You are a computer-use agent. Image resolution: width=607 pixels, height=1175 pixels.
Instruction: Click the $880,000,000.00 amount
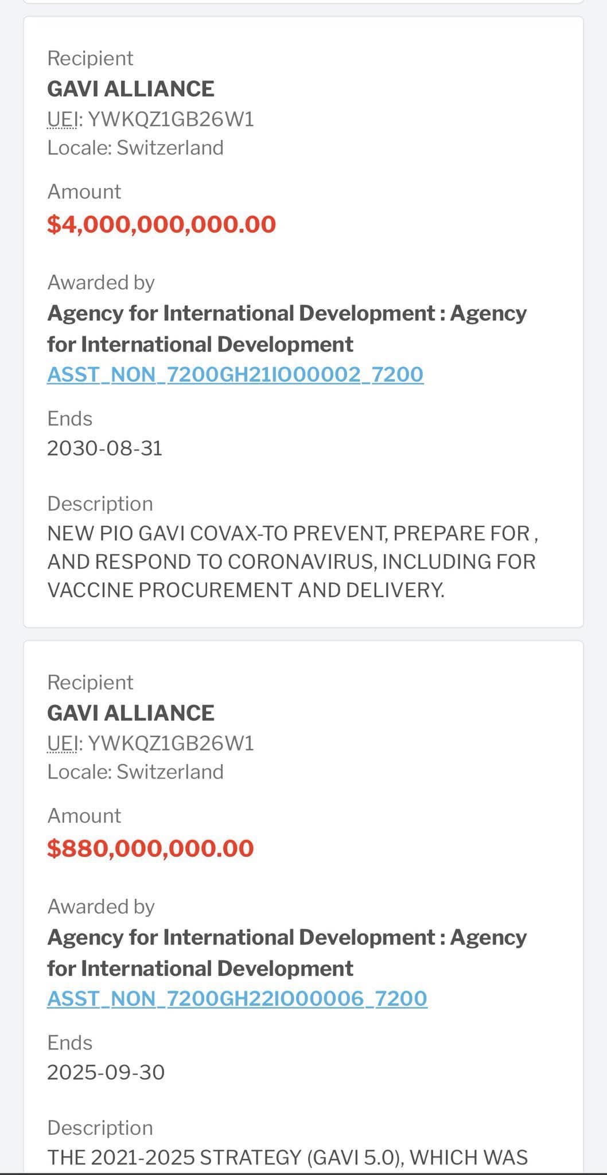pos(150,848)
